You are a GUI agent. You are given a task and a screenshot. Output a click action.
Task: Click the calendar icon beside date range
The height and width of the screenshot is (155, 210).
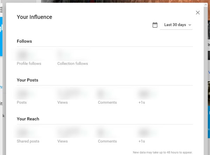click(x=155, y=25)
